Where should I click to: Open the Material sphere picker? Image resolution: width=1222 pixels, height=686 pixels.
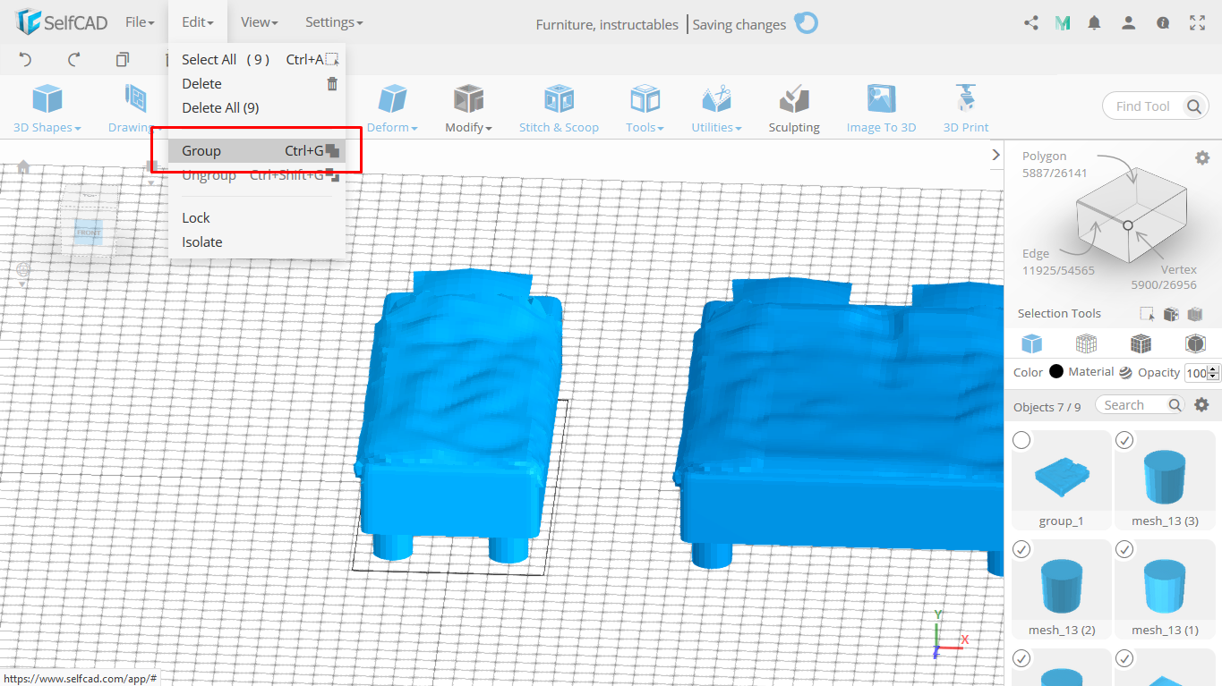(1125, 373)
